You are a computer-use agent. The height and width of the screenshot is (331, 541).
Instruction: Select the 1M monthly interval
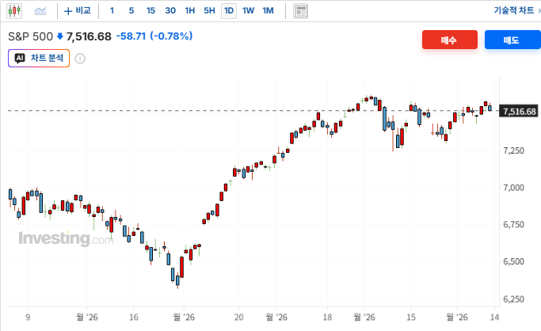(268, 10)
